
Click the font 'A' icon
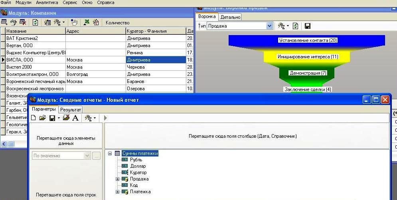(75, 118)
